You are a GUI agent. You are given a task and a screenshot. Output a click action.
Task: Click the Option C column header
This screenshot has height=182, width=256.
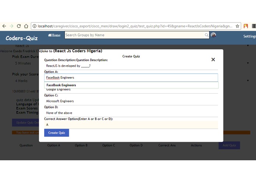[109, 145]
